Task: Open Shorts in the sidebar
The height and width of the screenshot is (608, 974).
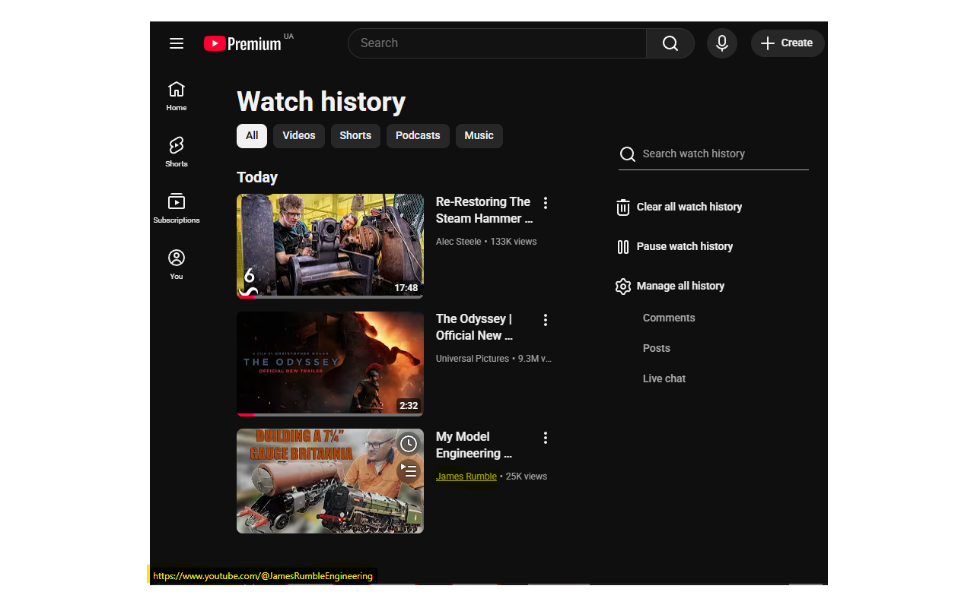Action: click(177, 152)
